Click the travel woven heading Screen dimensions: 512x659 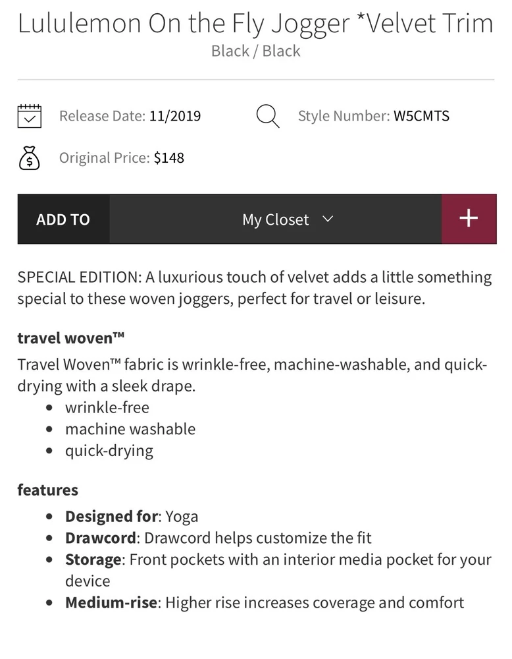click(x=71, y=339)
